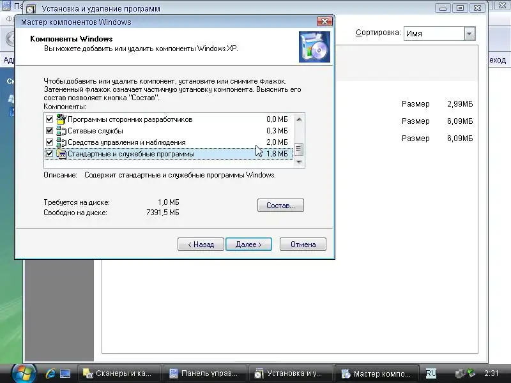Click the wizard's CD box graphic icon
This screenshot has width=511, height=383.
(314, 47)
